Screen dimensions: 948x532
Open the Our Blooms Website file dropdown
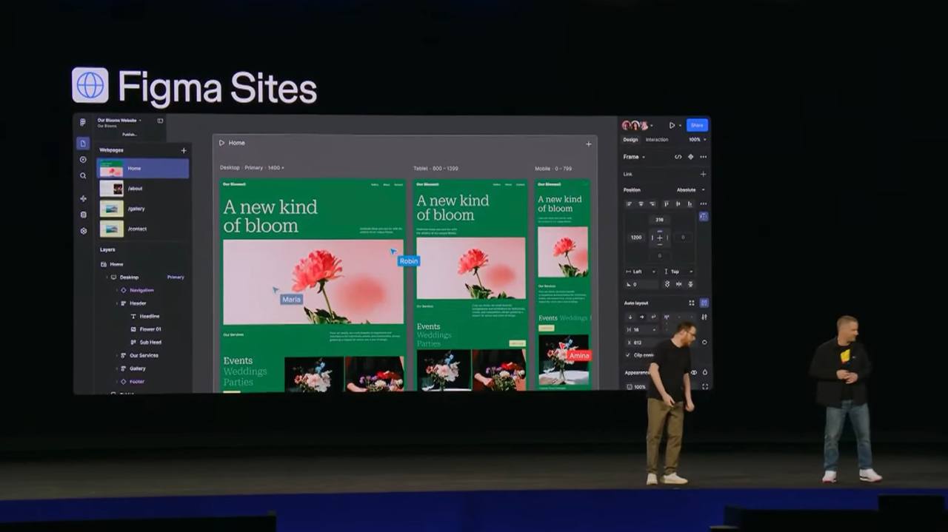coord(119,120)
